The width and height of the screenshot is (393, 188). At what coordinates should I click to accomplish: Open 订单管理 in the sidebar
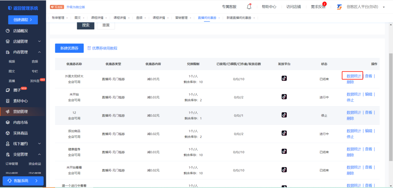click(12, 164)
